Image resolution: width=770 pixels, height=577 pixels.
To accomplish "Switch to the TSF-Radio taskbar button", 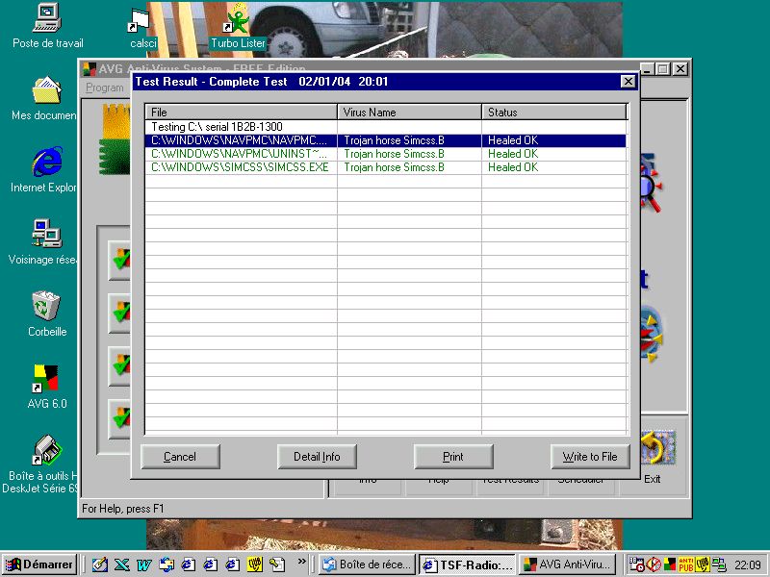I will tap(468, 564).
